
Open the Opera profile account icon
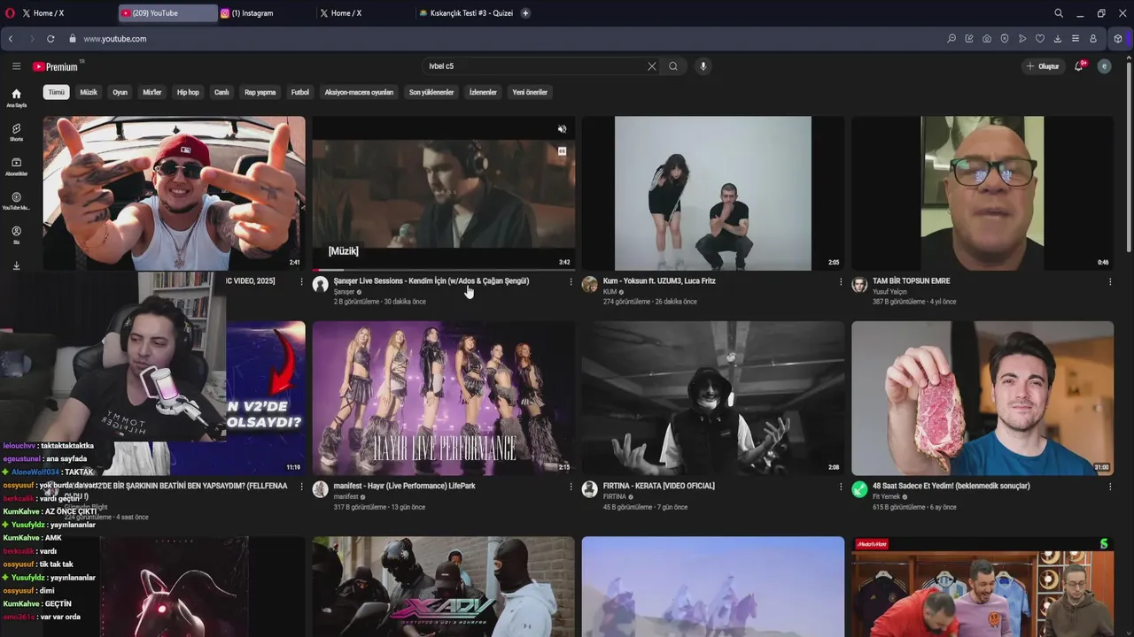coord(1093,39)
